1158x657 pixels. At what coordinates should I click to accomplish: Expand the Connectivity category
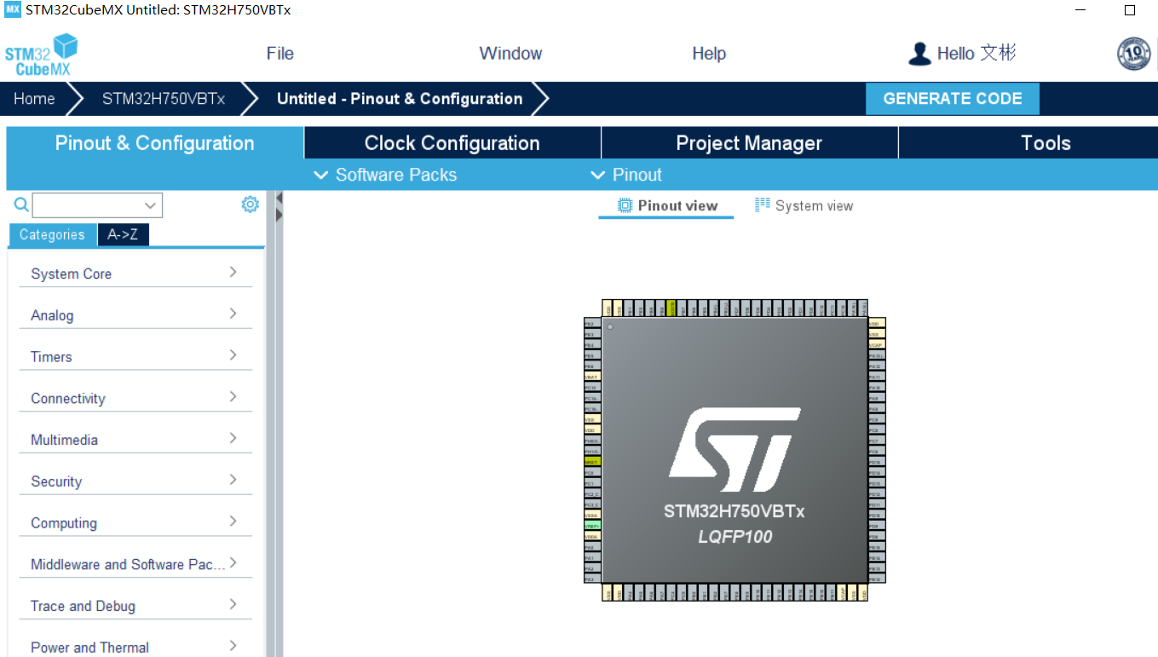135,398
